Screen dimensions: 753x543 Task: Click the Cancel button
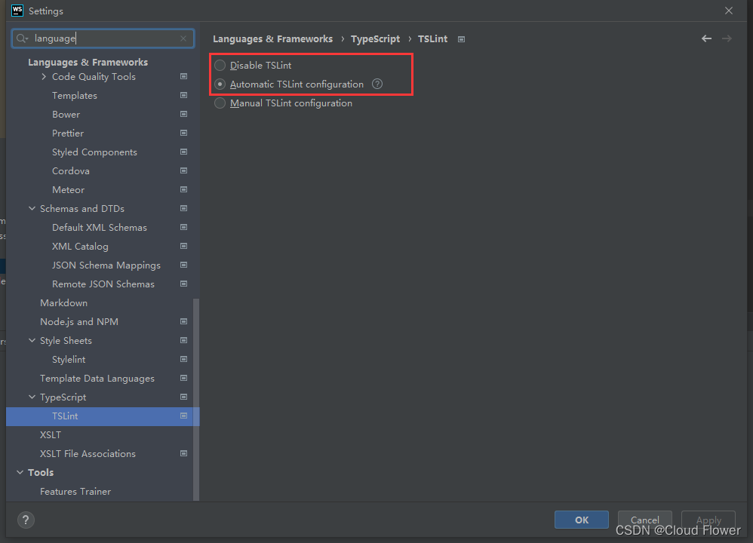tap(644, 520)
